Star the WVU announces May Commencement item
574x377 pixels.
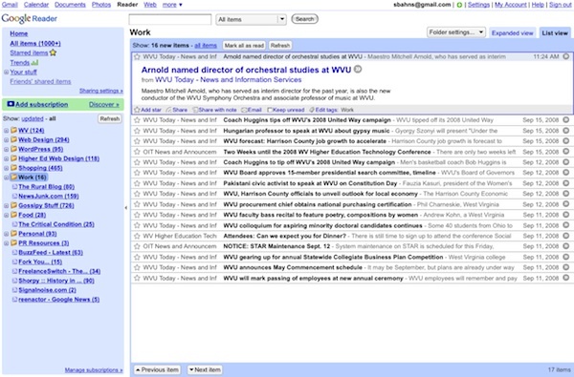tap(137, 267)
